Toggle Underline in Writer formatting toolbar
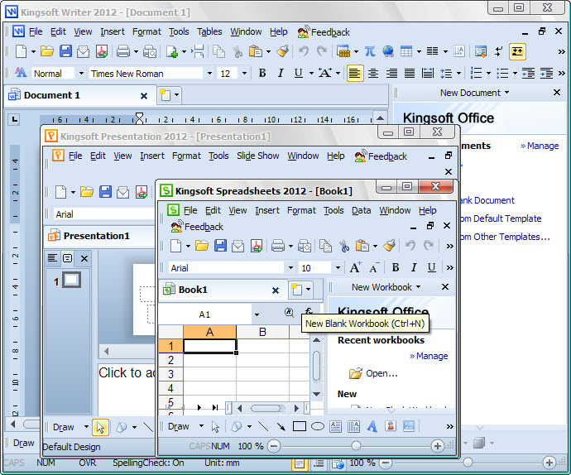This screenshot has width=571, height=475. pyautogui.click(x=298, y=73)
